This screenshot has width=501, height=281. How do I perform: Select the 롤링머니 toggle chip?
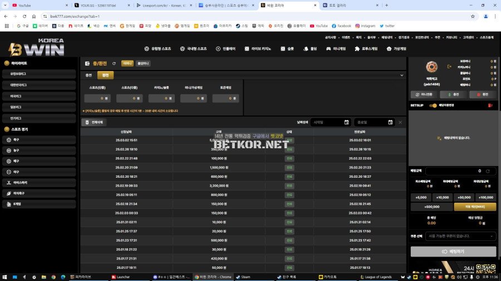pyautogui.click(x=143, y=63)
